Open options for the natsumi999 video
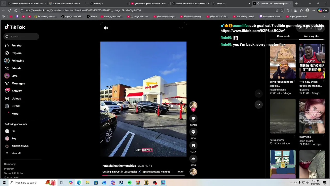Screen dimensions: 330x186 click(294, 137)
